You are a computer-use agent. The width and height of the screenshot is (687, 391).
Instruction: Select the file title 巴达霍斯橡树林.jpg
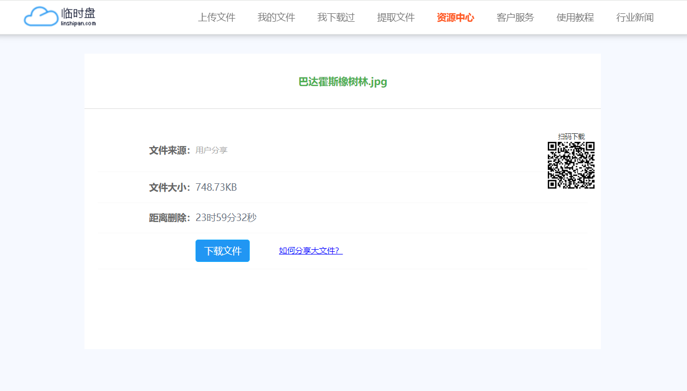tap(343, 82)
